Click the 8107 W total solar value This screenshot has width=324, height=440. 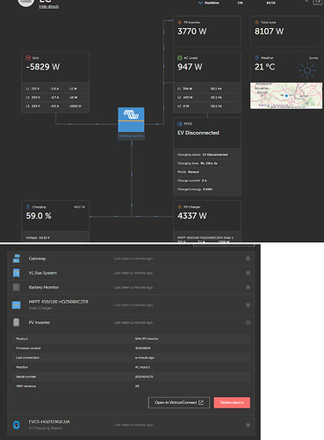269,32
